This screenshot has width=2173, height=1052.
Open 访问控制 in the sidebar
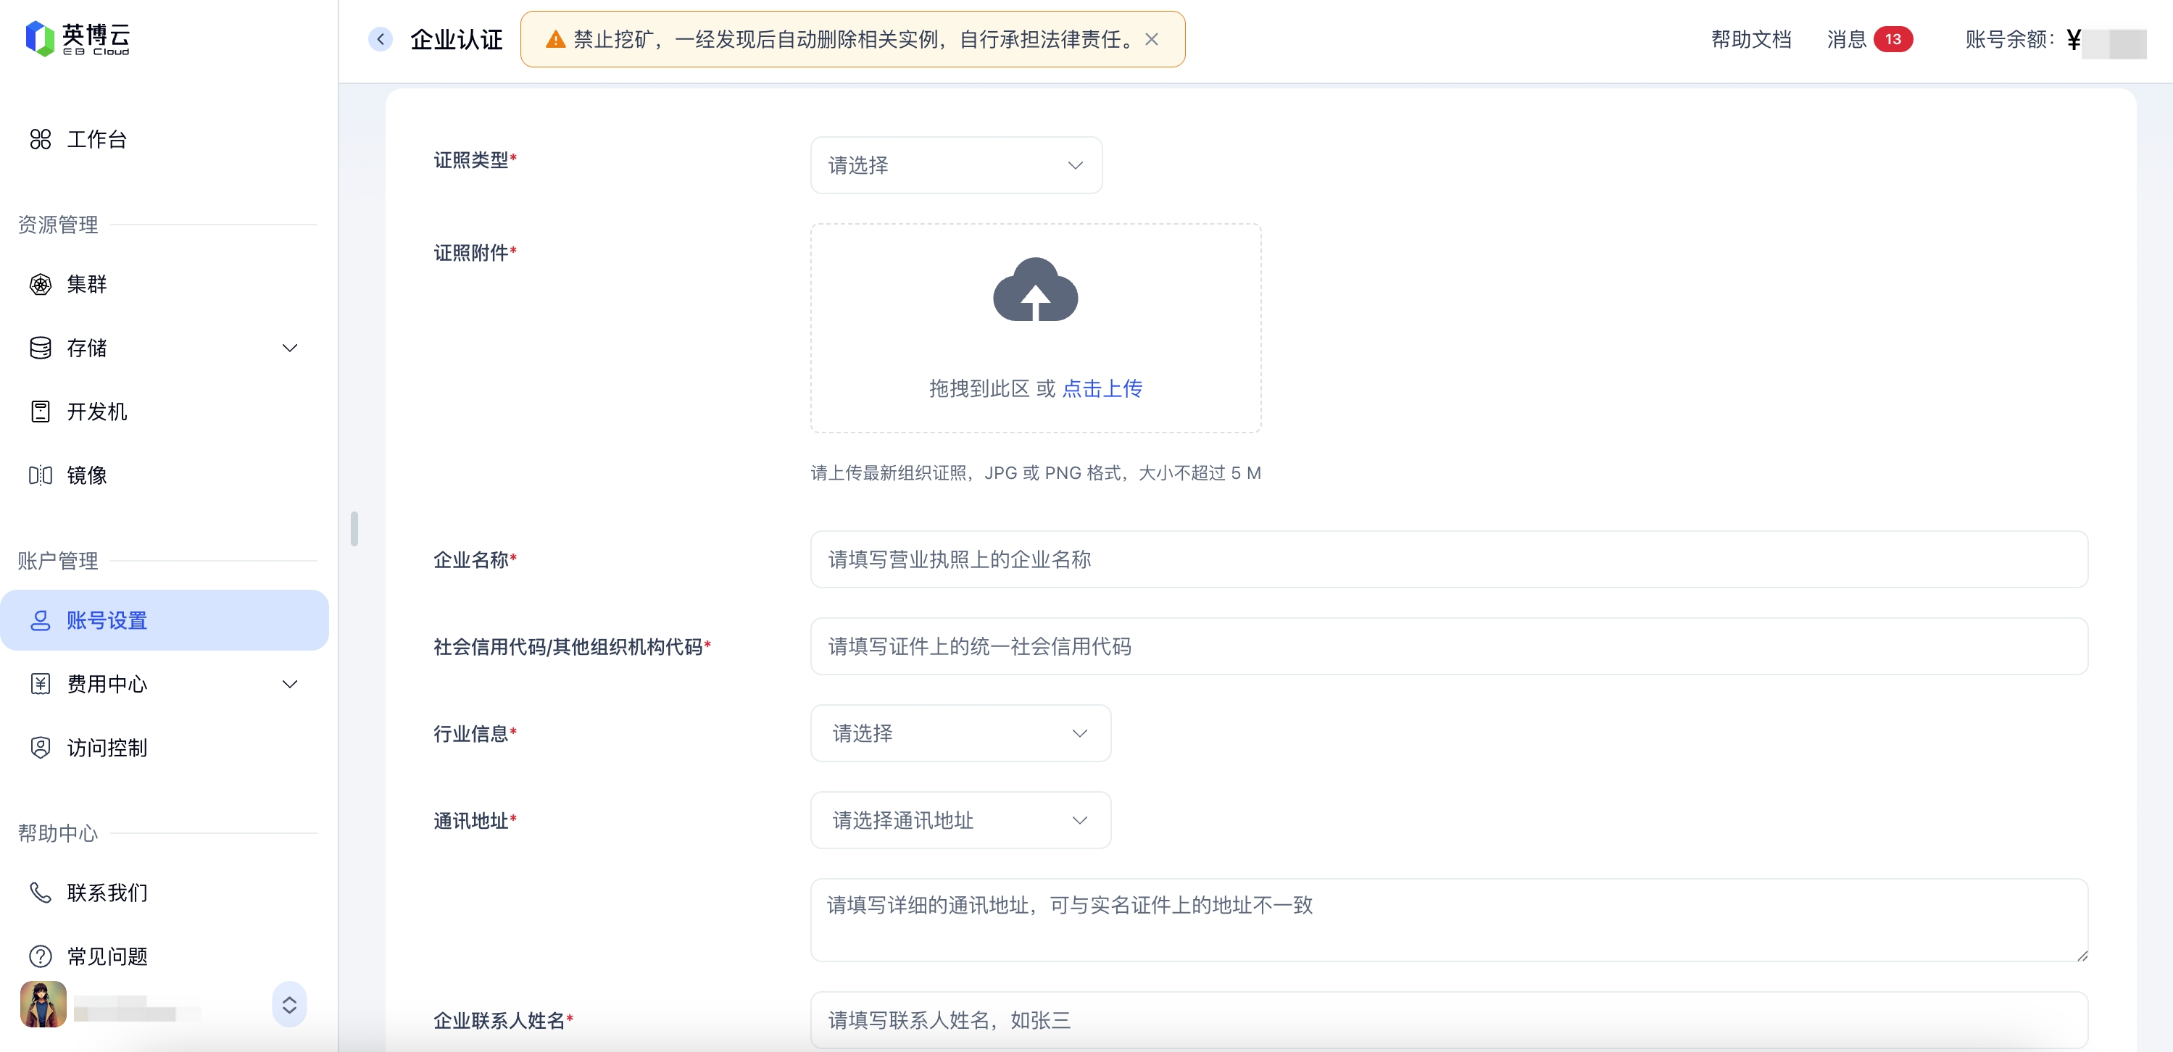pos(107,748)
